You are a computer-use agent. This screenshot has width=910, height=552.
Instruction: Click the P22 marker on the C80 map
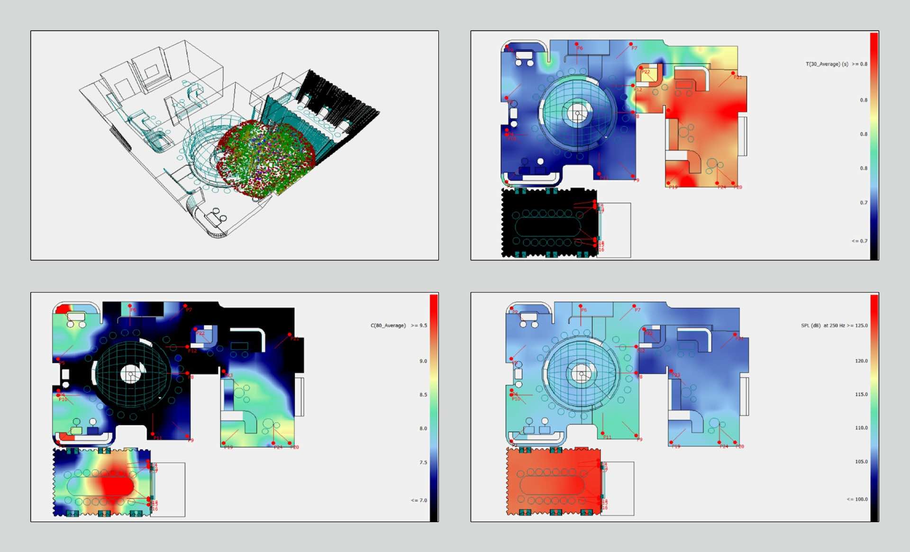tap(195, 328)
